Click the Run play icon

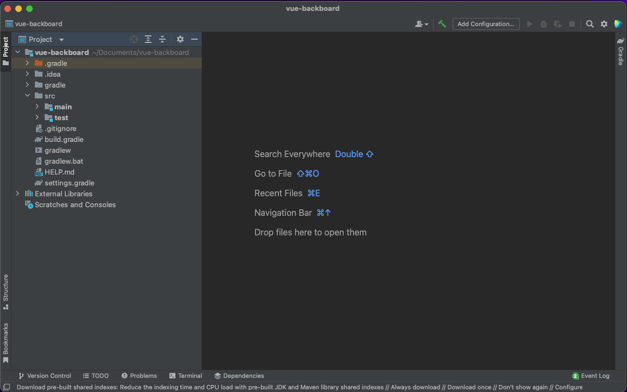click(529, 24)
